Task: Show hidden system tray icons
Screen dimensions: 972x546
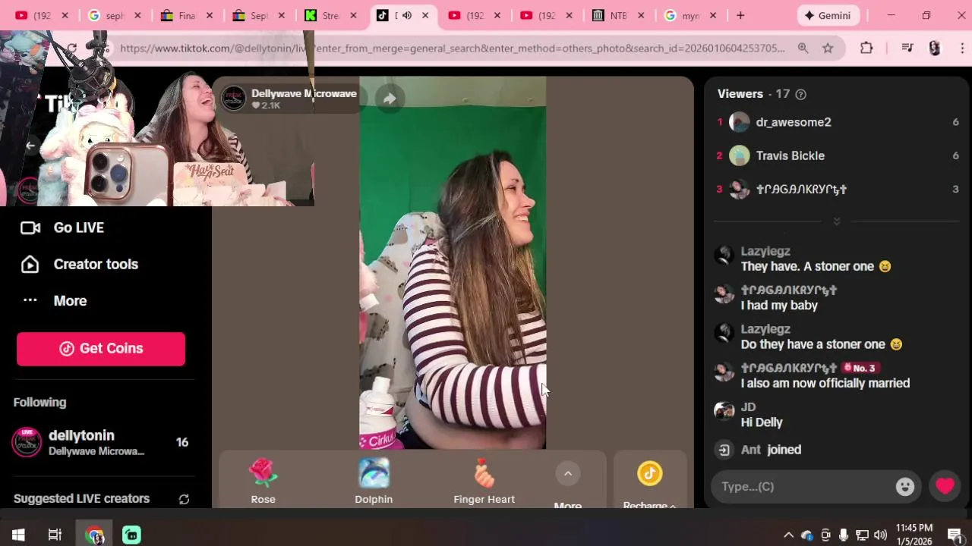Action: (x=788, y=535)
